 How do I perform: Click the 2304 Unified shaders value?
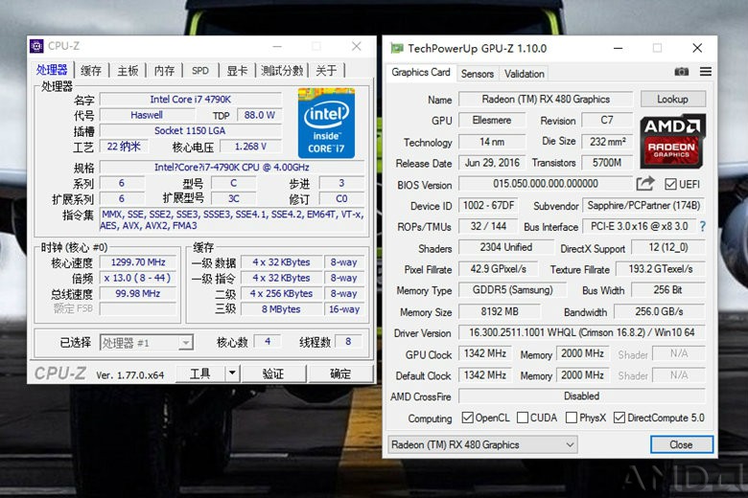tap(505, 247)
